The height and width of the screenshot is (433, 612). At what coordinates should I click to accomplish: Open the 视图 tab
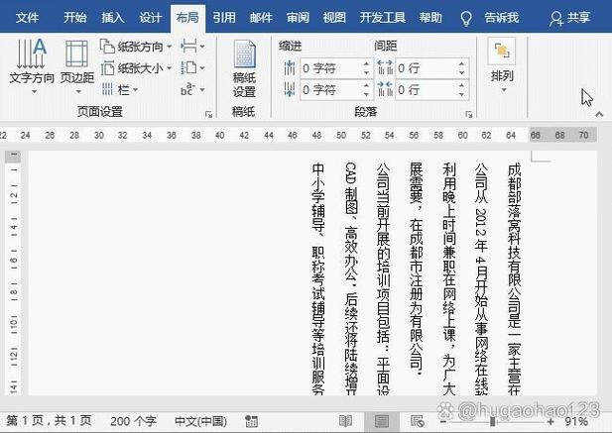[334, 18]
